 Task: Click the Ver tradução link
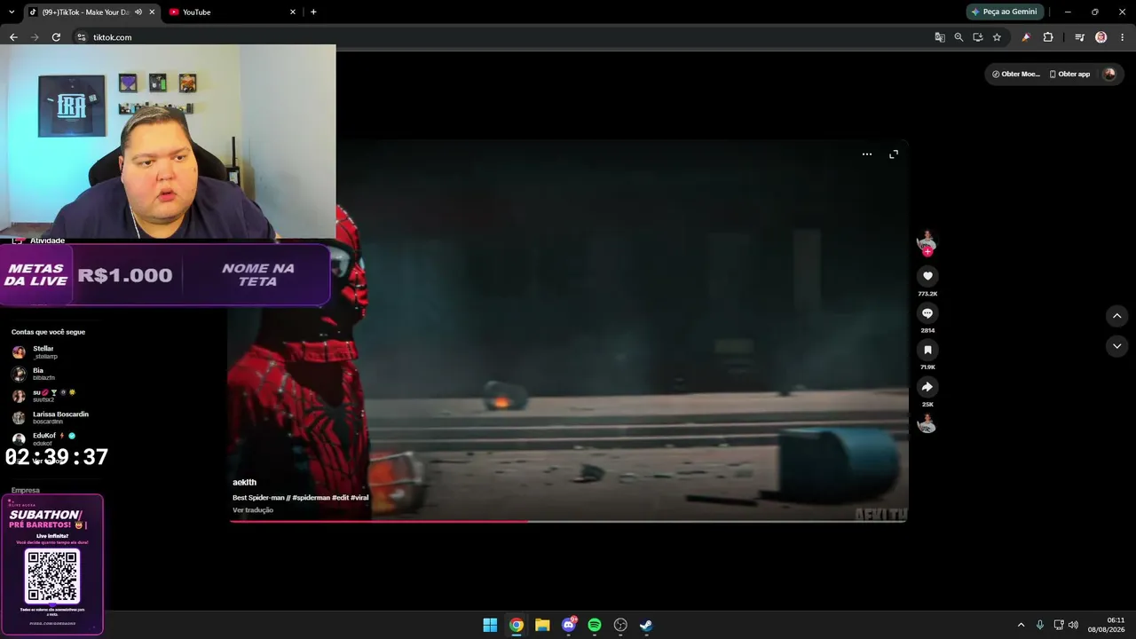[x=253, y=510]
